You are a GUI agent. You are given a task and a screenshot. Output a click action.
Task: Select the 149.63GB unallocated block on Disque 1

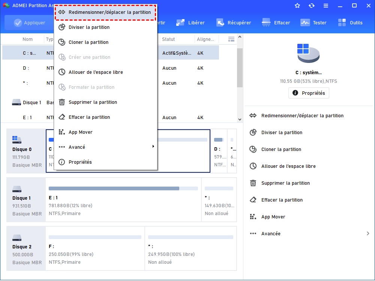click(x=219, y=200)
